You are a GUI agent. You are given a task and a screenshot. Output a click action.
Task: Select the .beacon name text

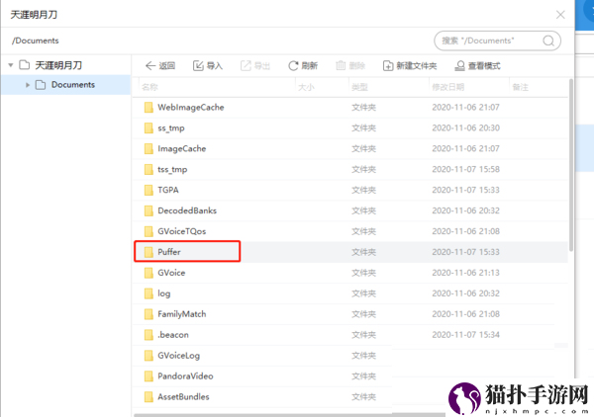click(x=173, y=335)
